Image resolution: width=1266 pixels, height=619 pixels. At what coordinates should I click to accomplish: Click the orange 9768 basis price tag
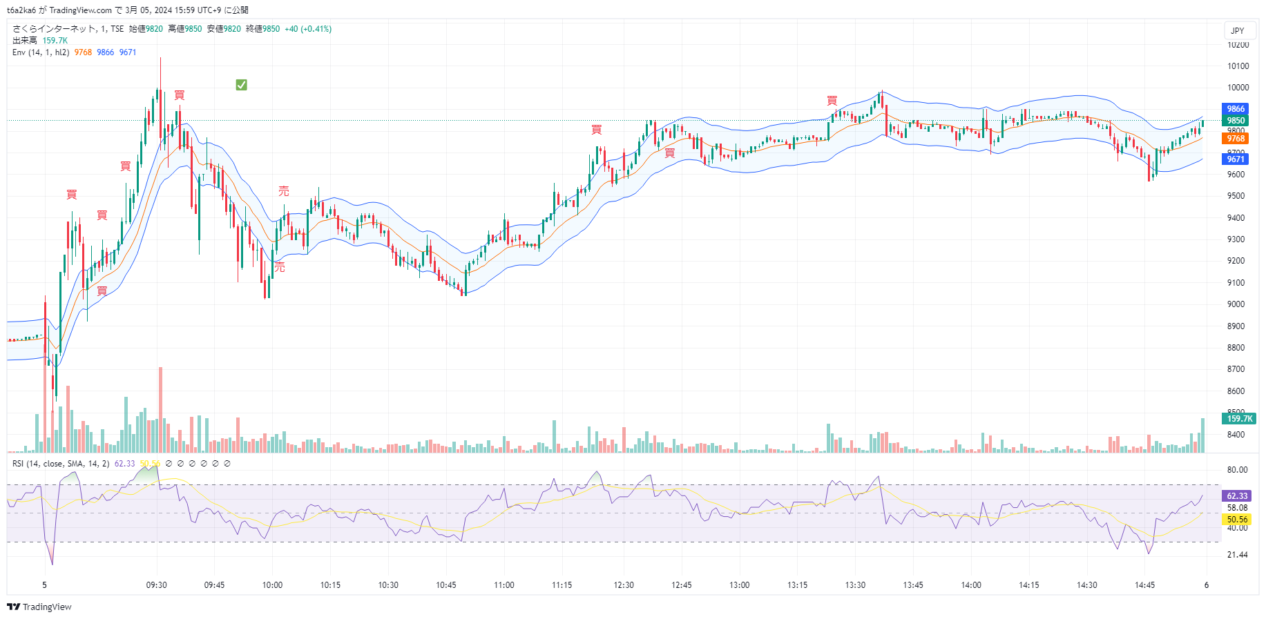1236,139
